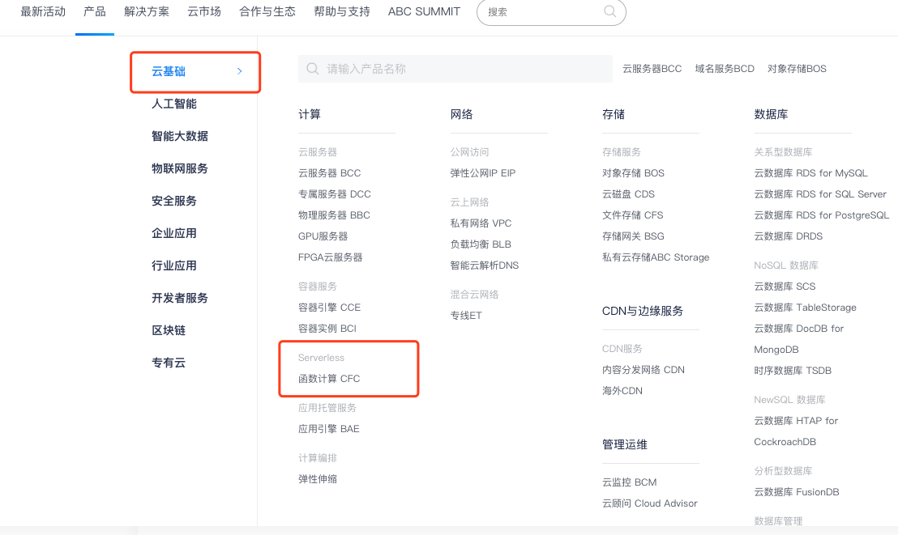Open 专线ET link
The width and height of the screenshot is (898, 535).
pos(466,316)
